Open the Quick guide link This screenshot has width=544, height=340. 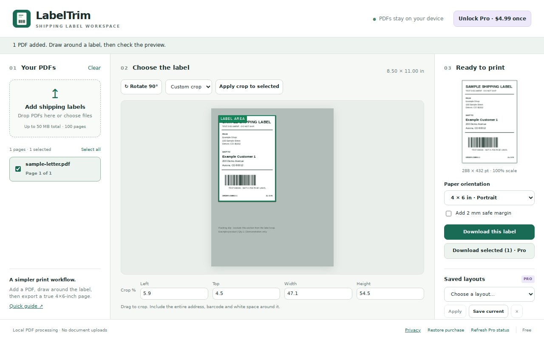(26, 306)
